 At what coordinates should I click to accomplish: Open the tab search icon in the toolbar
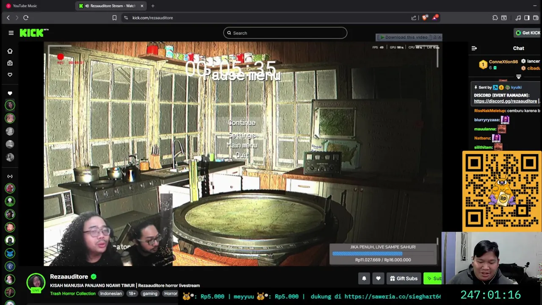(504, 18)
